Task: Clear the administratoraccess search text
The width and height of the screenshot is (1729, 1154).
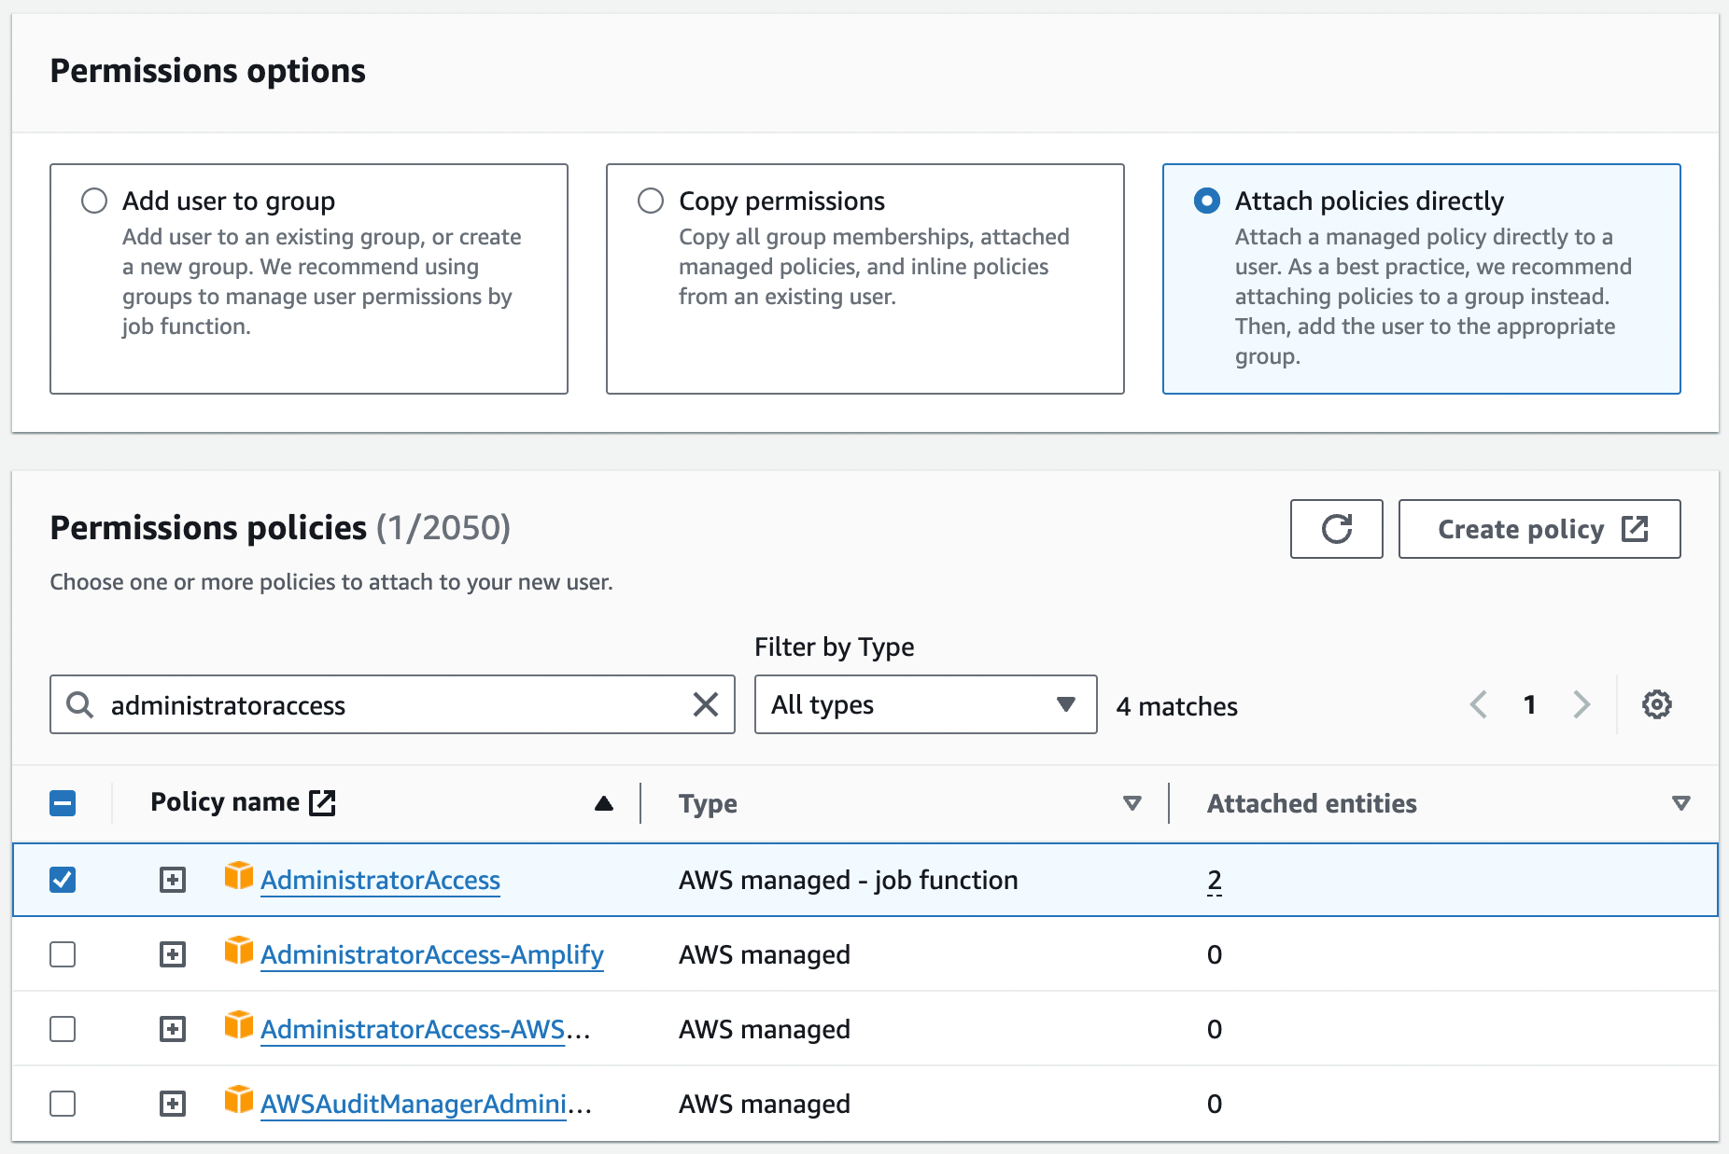Action: (706, 704)
